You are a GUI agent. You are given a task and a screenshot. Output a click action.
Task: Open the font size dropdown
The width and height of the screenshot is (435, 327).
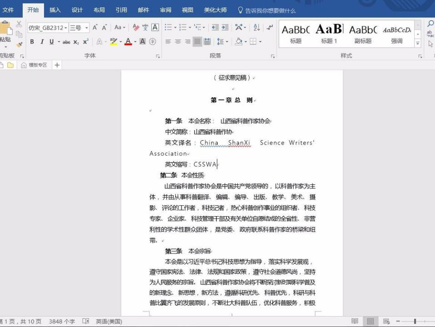coord(87,28)
